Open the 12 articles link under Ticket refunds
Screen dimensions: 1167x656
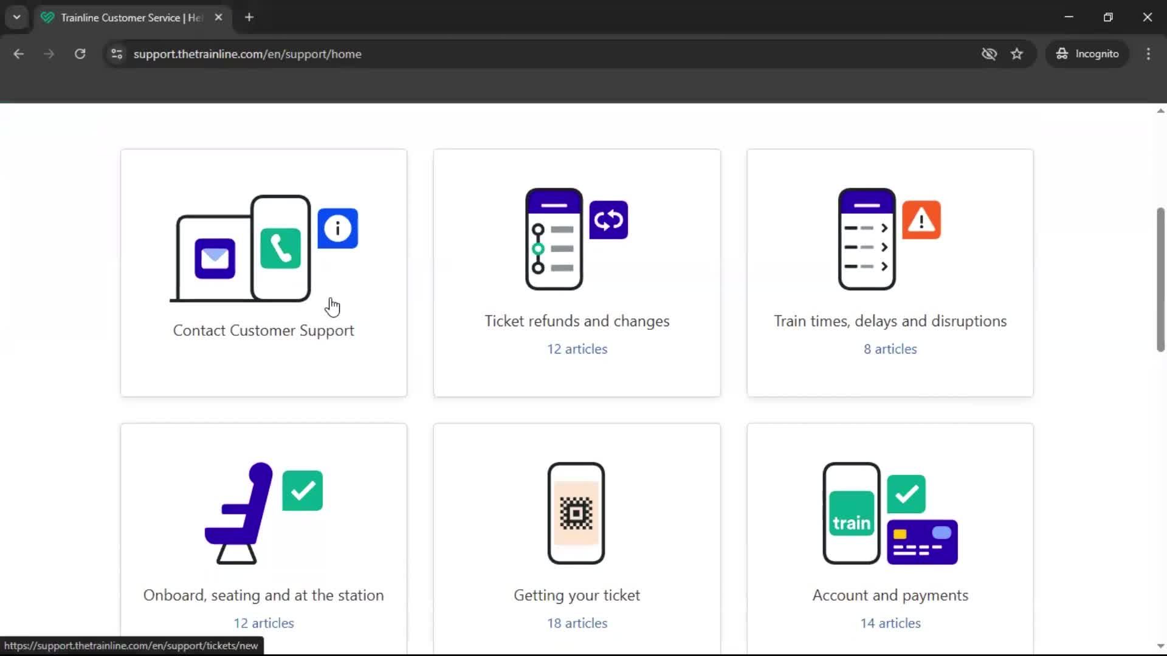click(576, 349)
